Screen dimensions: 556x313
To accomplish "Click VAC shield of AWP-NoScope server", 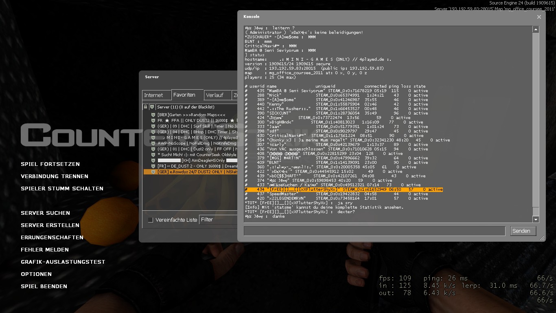I will point(153,143).
